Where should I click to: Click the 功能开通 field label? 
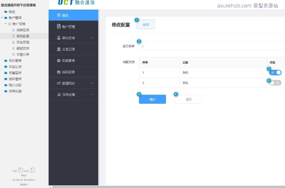click(x=129, y=62)
